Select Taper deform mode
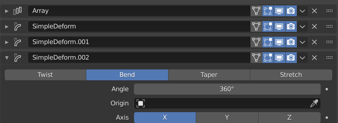This screenshot has width=338, height=123. [x=209, y=75]
